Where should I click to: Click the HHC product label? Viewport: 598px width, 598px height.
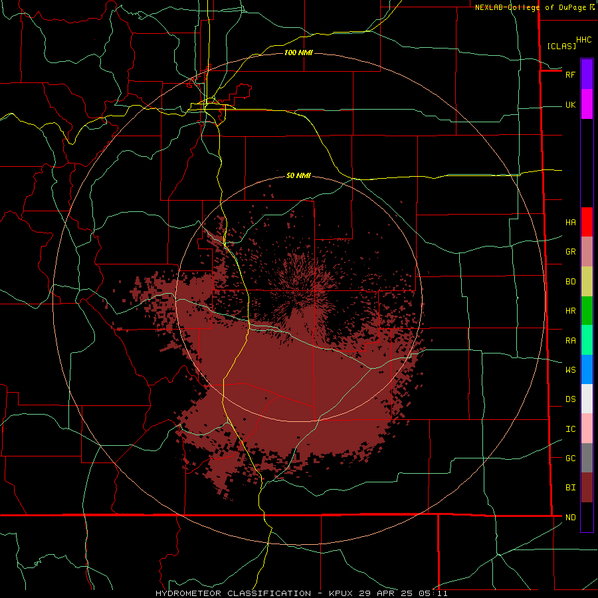point(584,40)
